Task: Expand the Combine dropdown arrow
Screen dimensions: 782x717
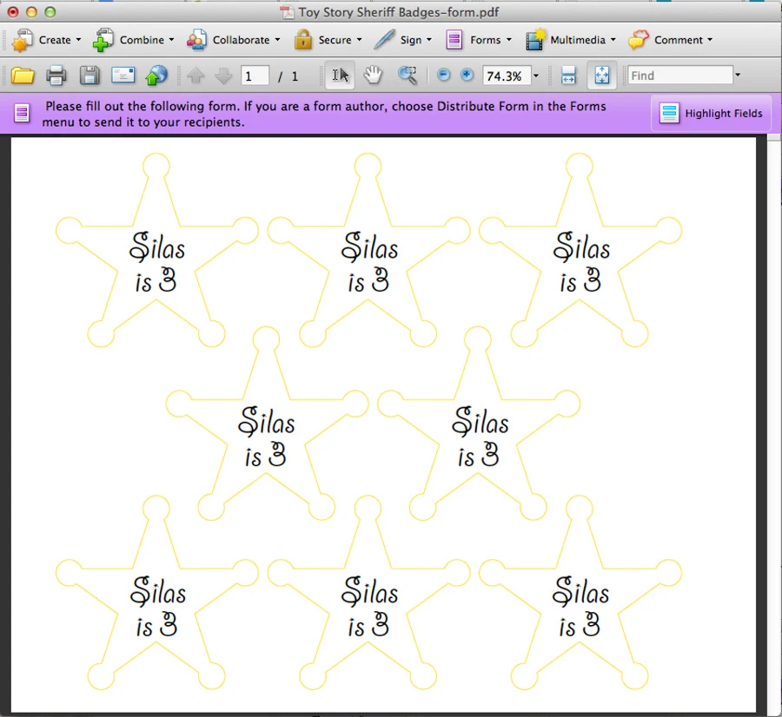Action: (171, 40)
